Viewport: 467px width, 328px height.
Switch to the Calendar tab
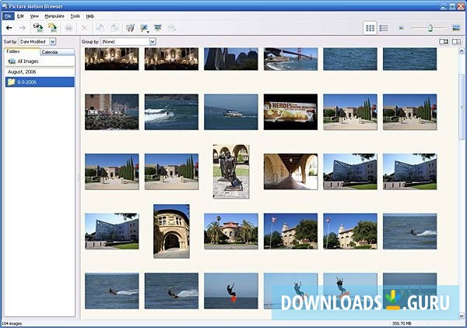[x=57, y=52]
